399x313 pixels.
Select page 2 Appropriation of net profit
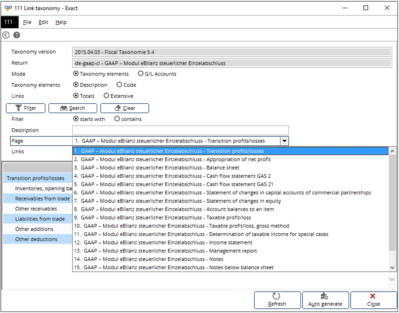[x=230, y=160]
